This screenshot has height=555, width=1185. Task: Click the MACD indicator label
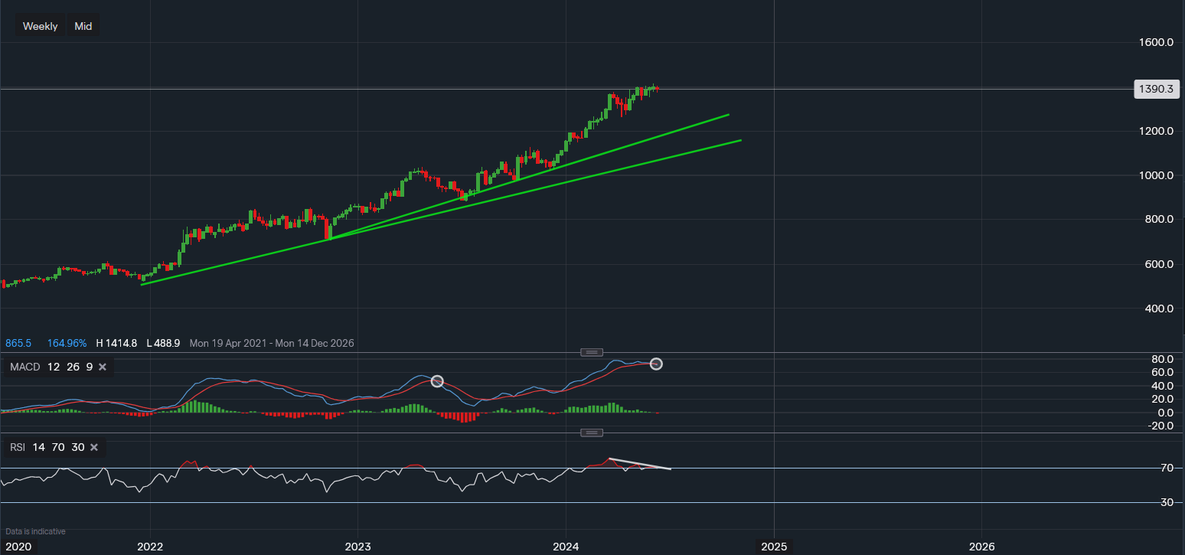pos(24,367)
